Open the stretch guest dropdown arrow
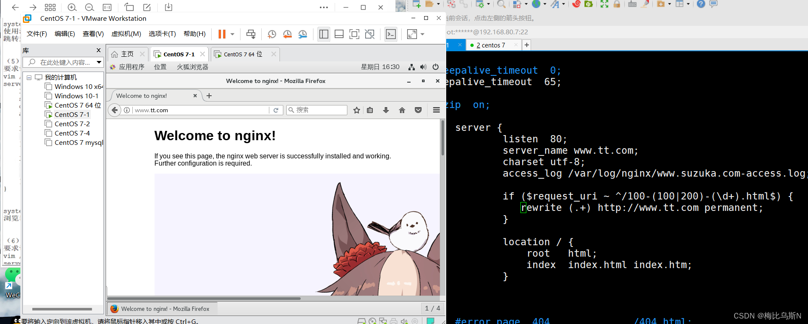 422,34
